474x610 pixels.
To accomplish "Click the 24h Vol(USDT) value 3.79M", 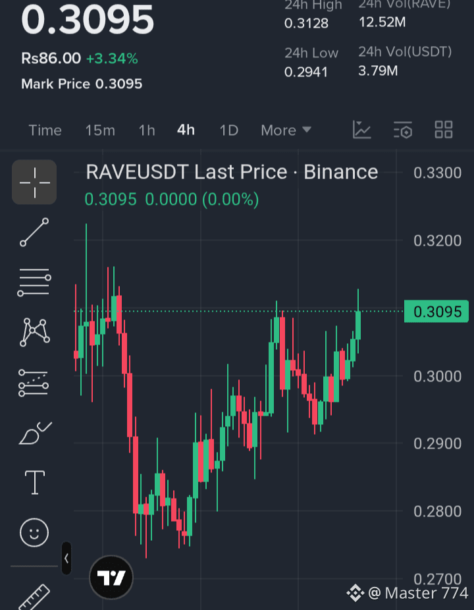I will pos(378,70).
